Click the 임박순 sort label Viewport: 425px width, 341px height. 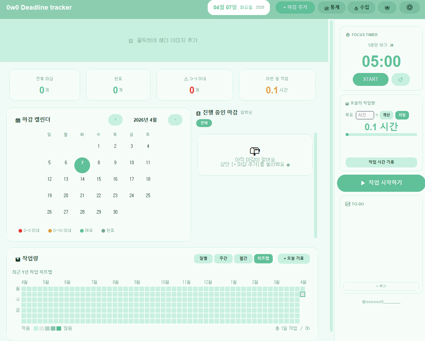246,112
